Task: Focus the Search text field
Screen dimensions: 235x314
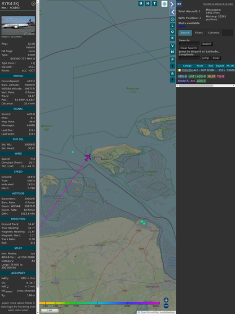Action: point(189,44)
